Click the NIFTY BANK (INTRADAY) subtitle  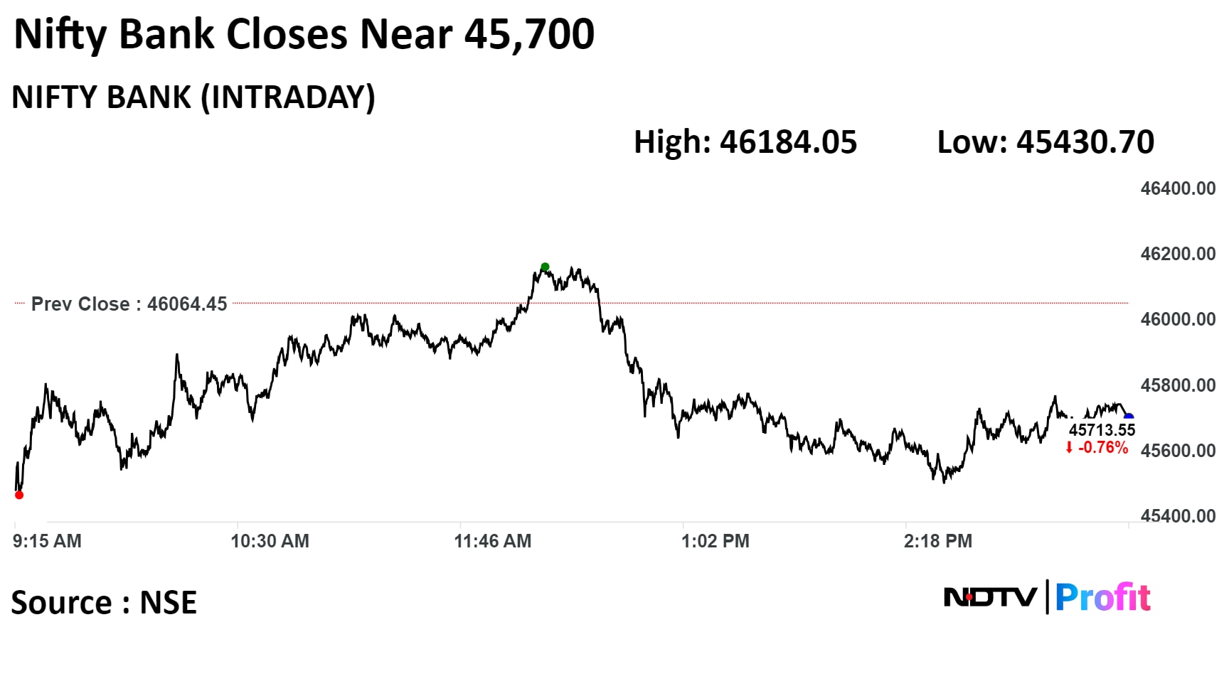(x=193, y=97)
